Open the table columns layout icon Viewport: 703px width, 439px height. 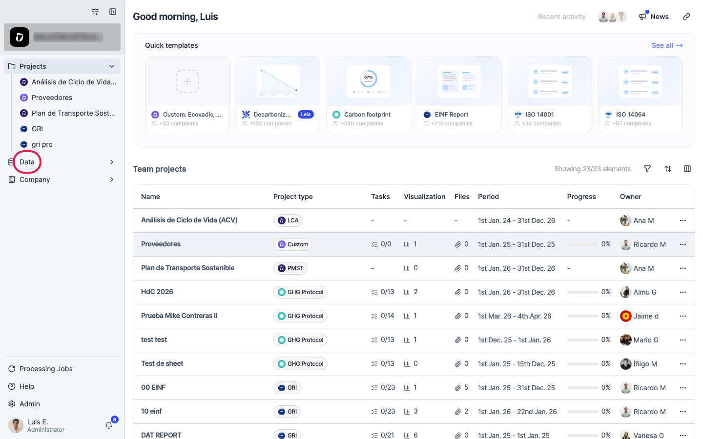pyautogui.click(x=687, y=169)
